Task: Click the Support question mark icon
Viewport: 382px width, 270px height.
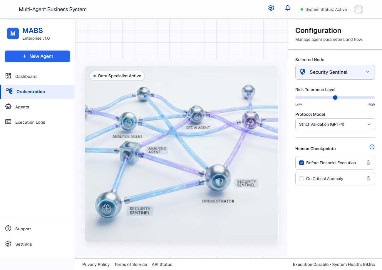Action: (8, 229)
